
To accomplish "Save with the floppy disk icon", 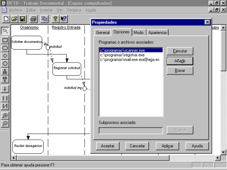I will pos(22,19).
